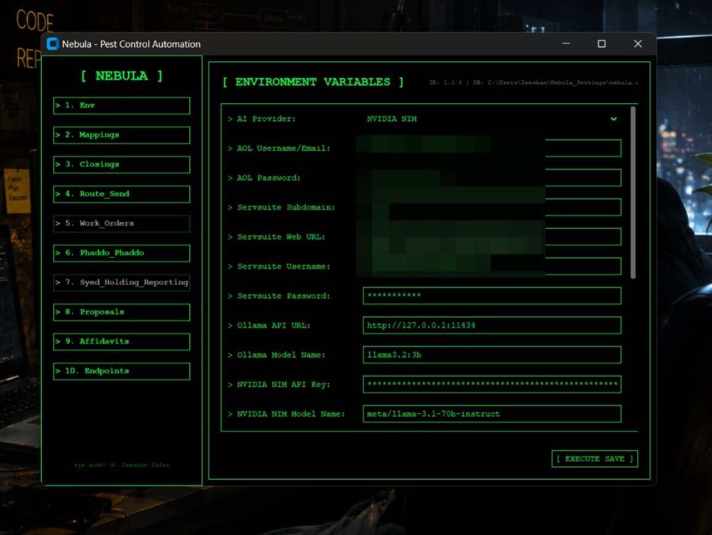The image size is (712, 535).
Task: Click the NVIDIA NIM API Key field
Action: tap(492, 385)
